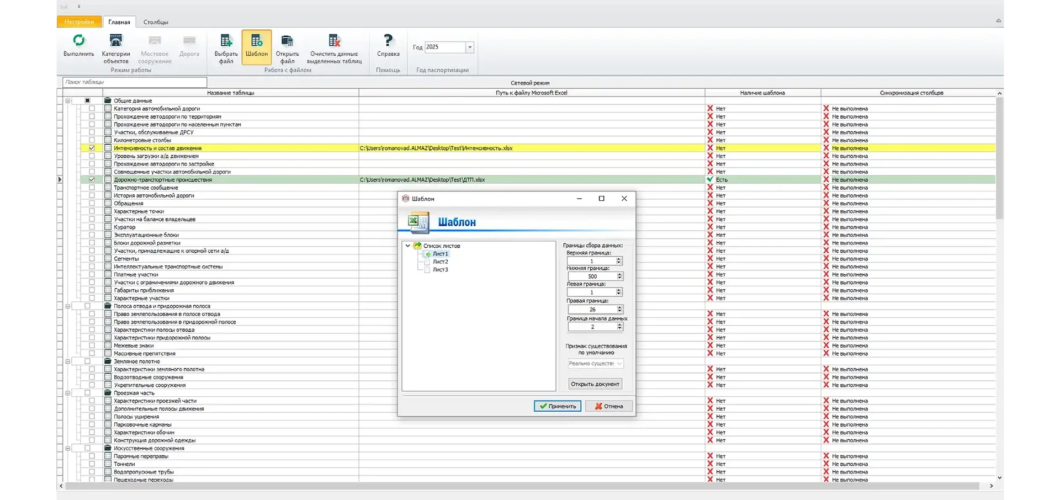1060x500 pixels.
Task: Click the Шаблон ribbon icon
Action: [257, 41]
